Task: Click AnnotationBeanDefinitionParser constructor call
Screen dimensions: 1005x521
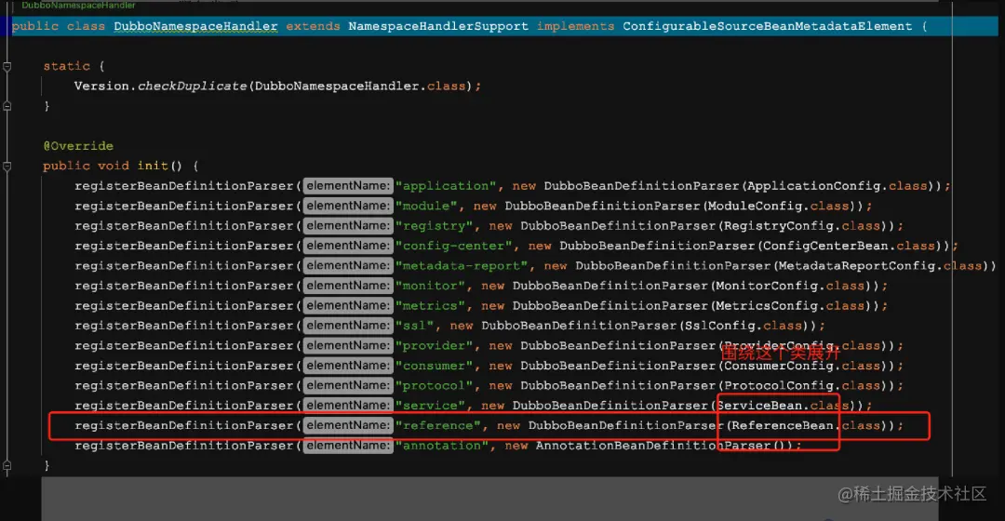Action: 652,446
